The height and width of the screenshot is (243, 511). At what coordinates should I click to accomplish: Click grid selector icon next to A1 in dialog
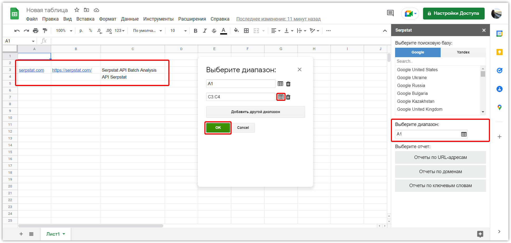281,84
